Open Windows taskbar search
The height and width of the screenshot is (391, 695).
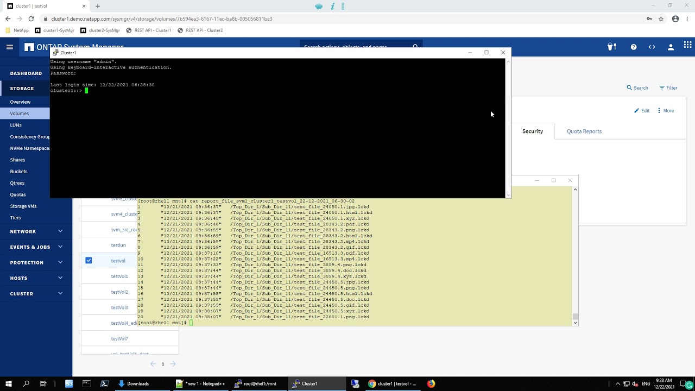(26, 383)
